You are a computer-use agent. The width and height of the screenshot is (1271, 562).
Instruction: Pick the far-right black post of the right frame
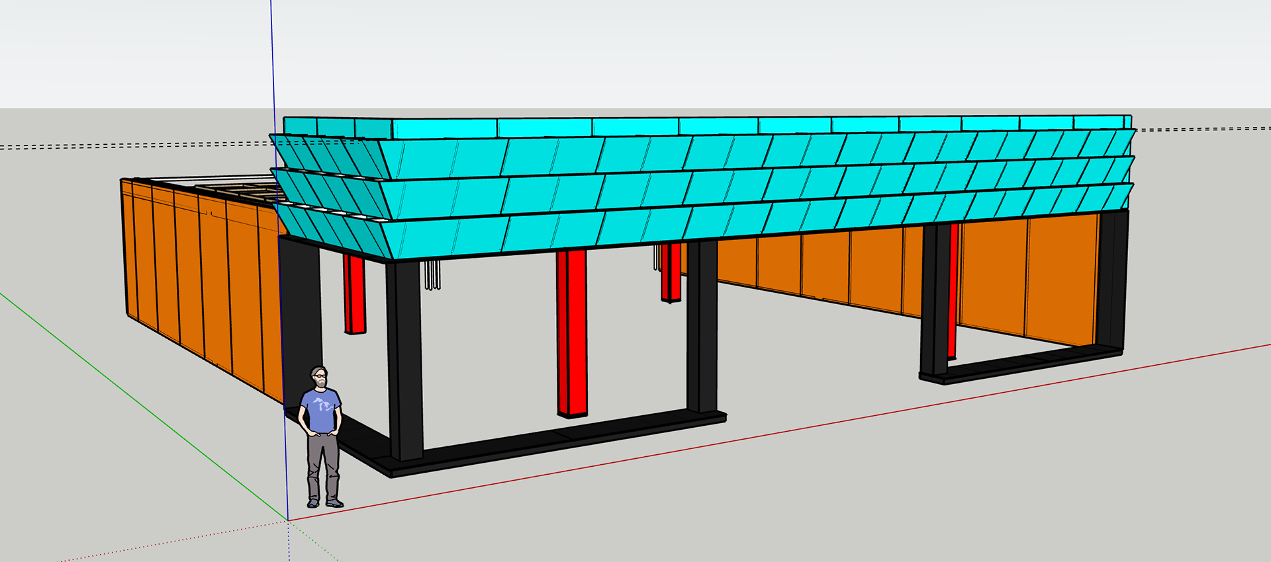point(1112,280)
